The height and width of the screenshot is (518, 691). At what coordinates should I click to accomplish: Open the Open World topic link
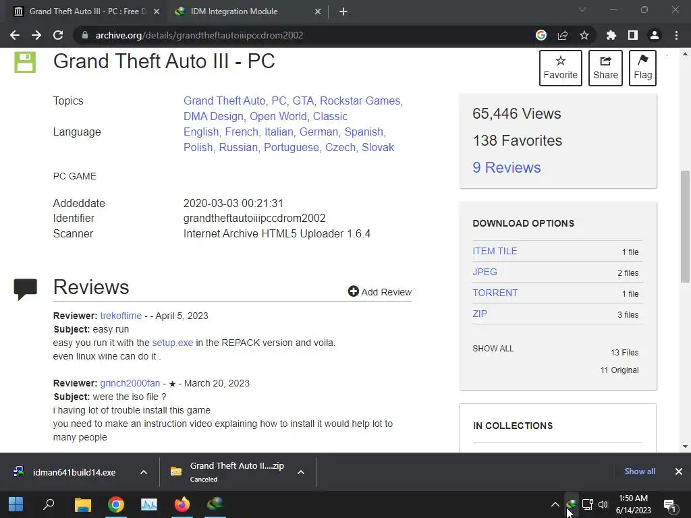[x=278, y=116]
